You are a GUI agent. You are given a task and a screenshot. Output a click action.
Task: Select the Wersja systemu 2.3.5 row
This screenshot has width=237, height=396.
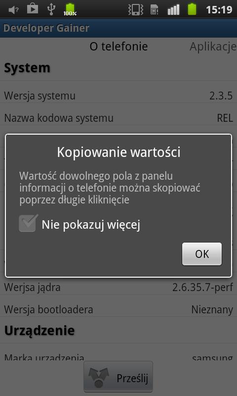pyautogui.click(x=118, y=96)
